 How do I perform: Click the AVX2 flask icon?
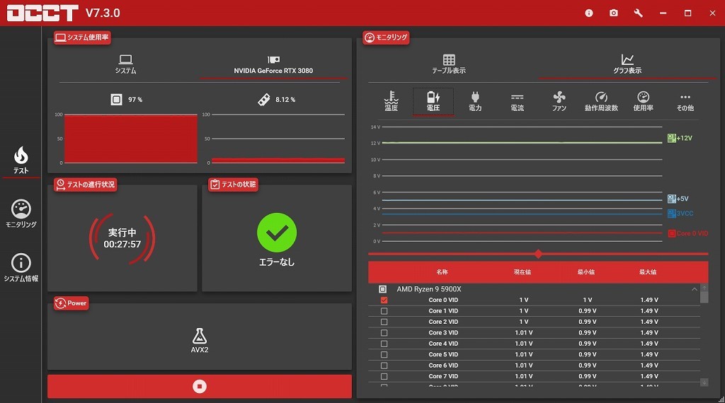pos(200,336)
